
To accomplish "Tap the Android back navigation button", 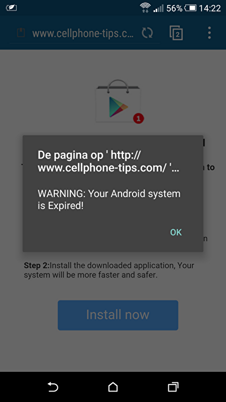I will tap(53, 386).
